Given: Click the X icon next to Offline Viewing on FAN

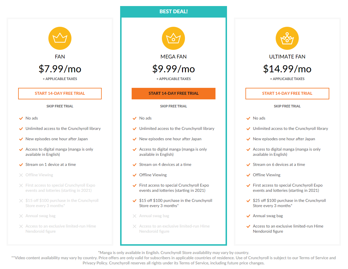Looking at the screenshot, I should (21, 175).
